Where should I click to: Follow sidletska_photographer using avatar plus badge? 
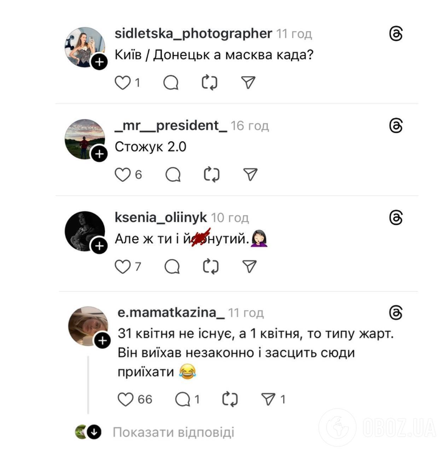[99, 62]
